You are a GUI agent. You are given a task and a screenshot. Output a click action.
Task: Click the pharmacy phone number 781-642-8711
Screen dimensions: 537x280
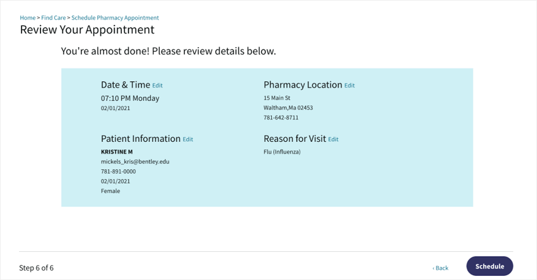281,117
